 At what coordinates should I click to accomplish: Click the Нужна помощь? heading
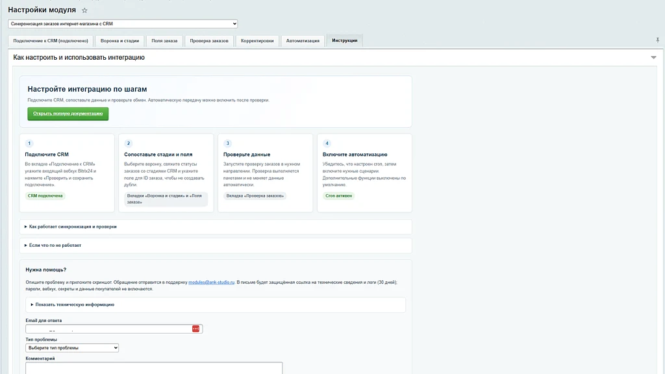click(46, 269)
